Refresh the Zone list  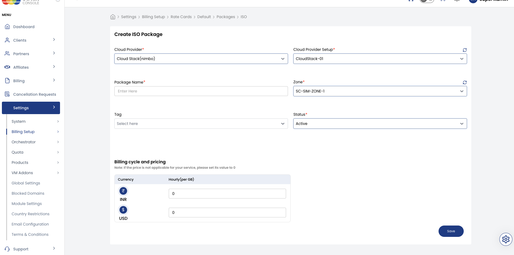465,82
